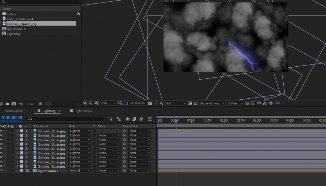Delete selected project item with trash icon

pos(41,104)
